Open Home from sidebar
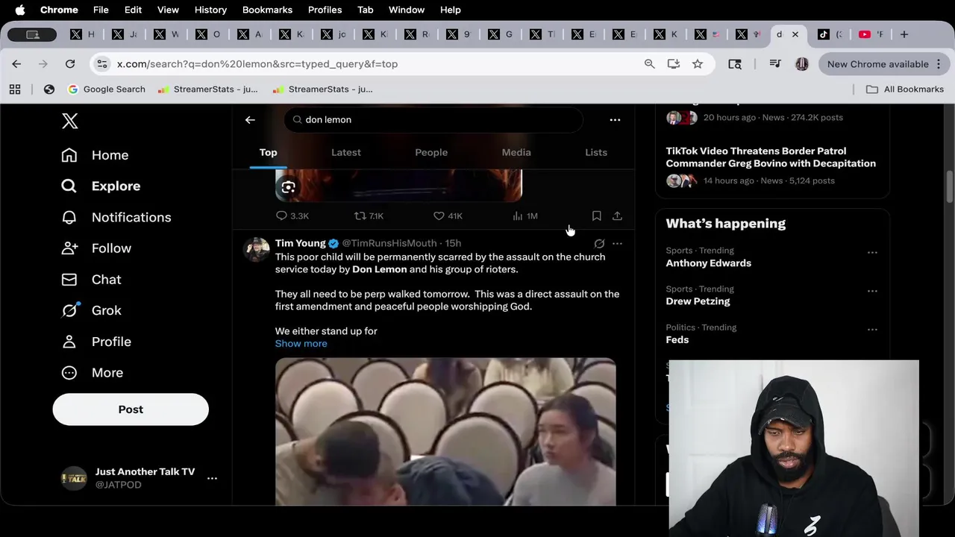This screenshot has height=537, width=955. tap(95, 155)
